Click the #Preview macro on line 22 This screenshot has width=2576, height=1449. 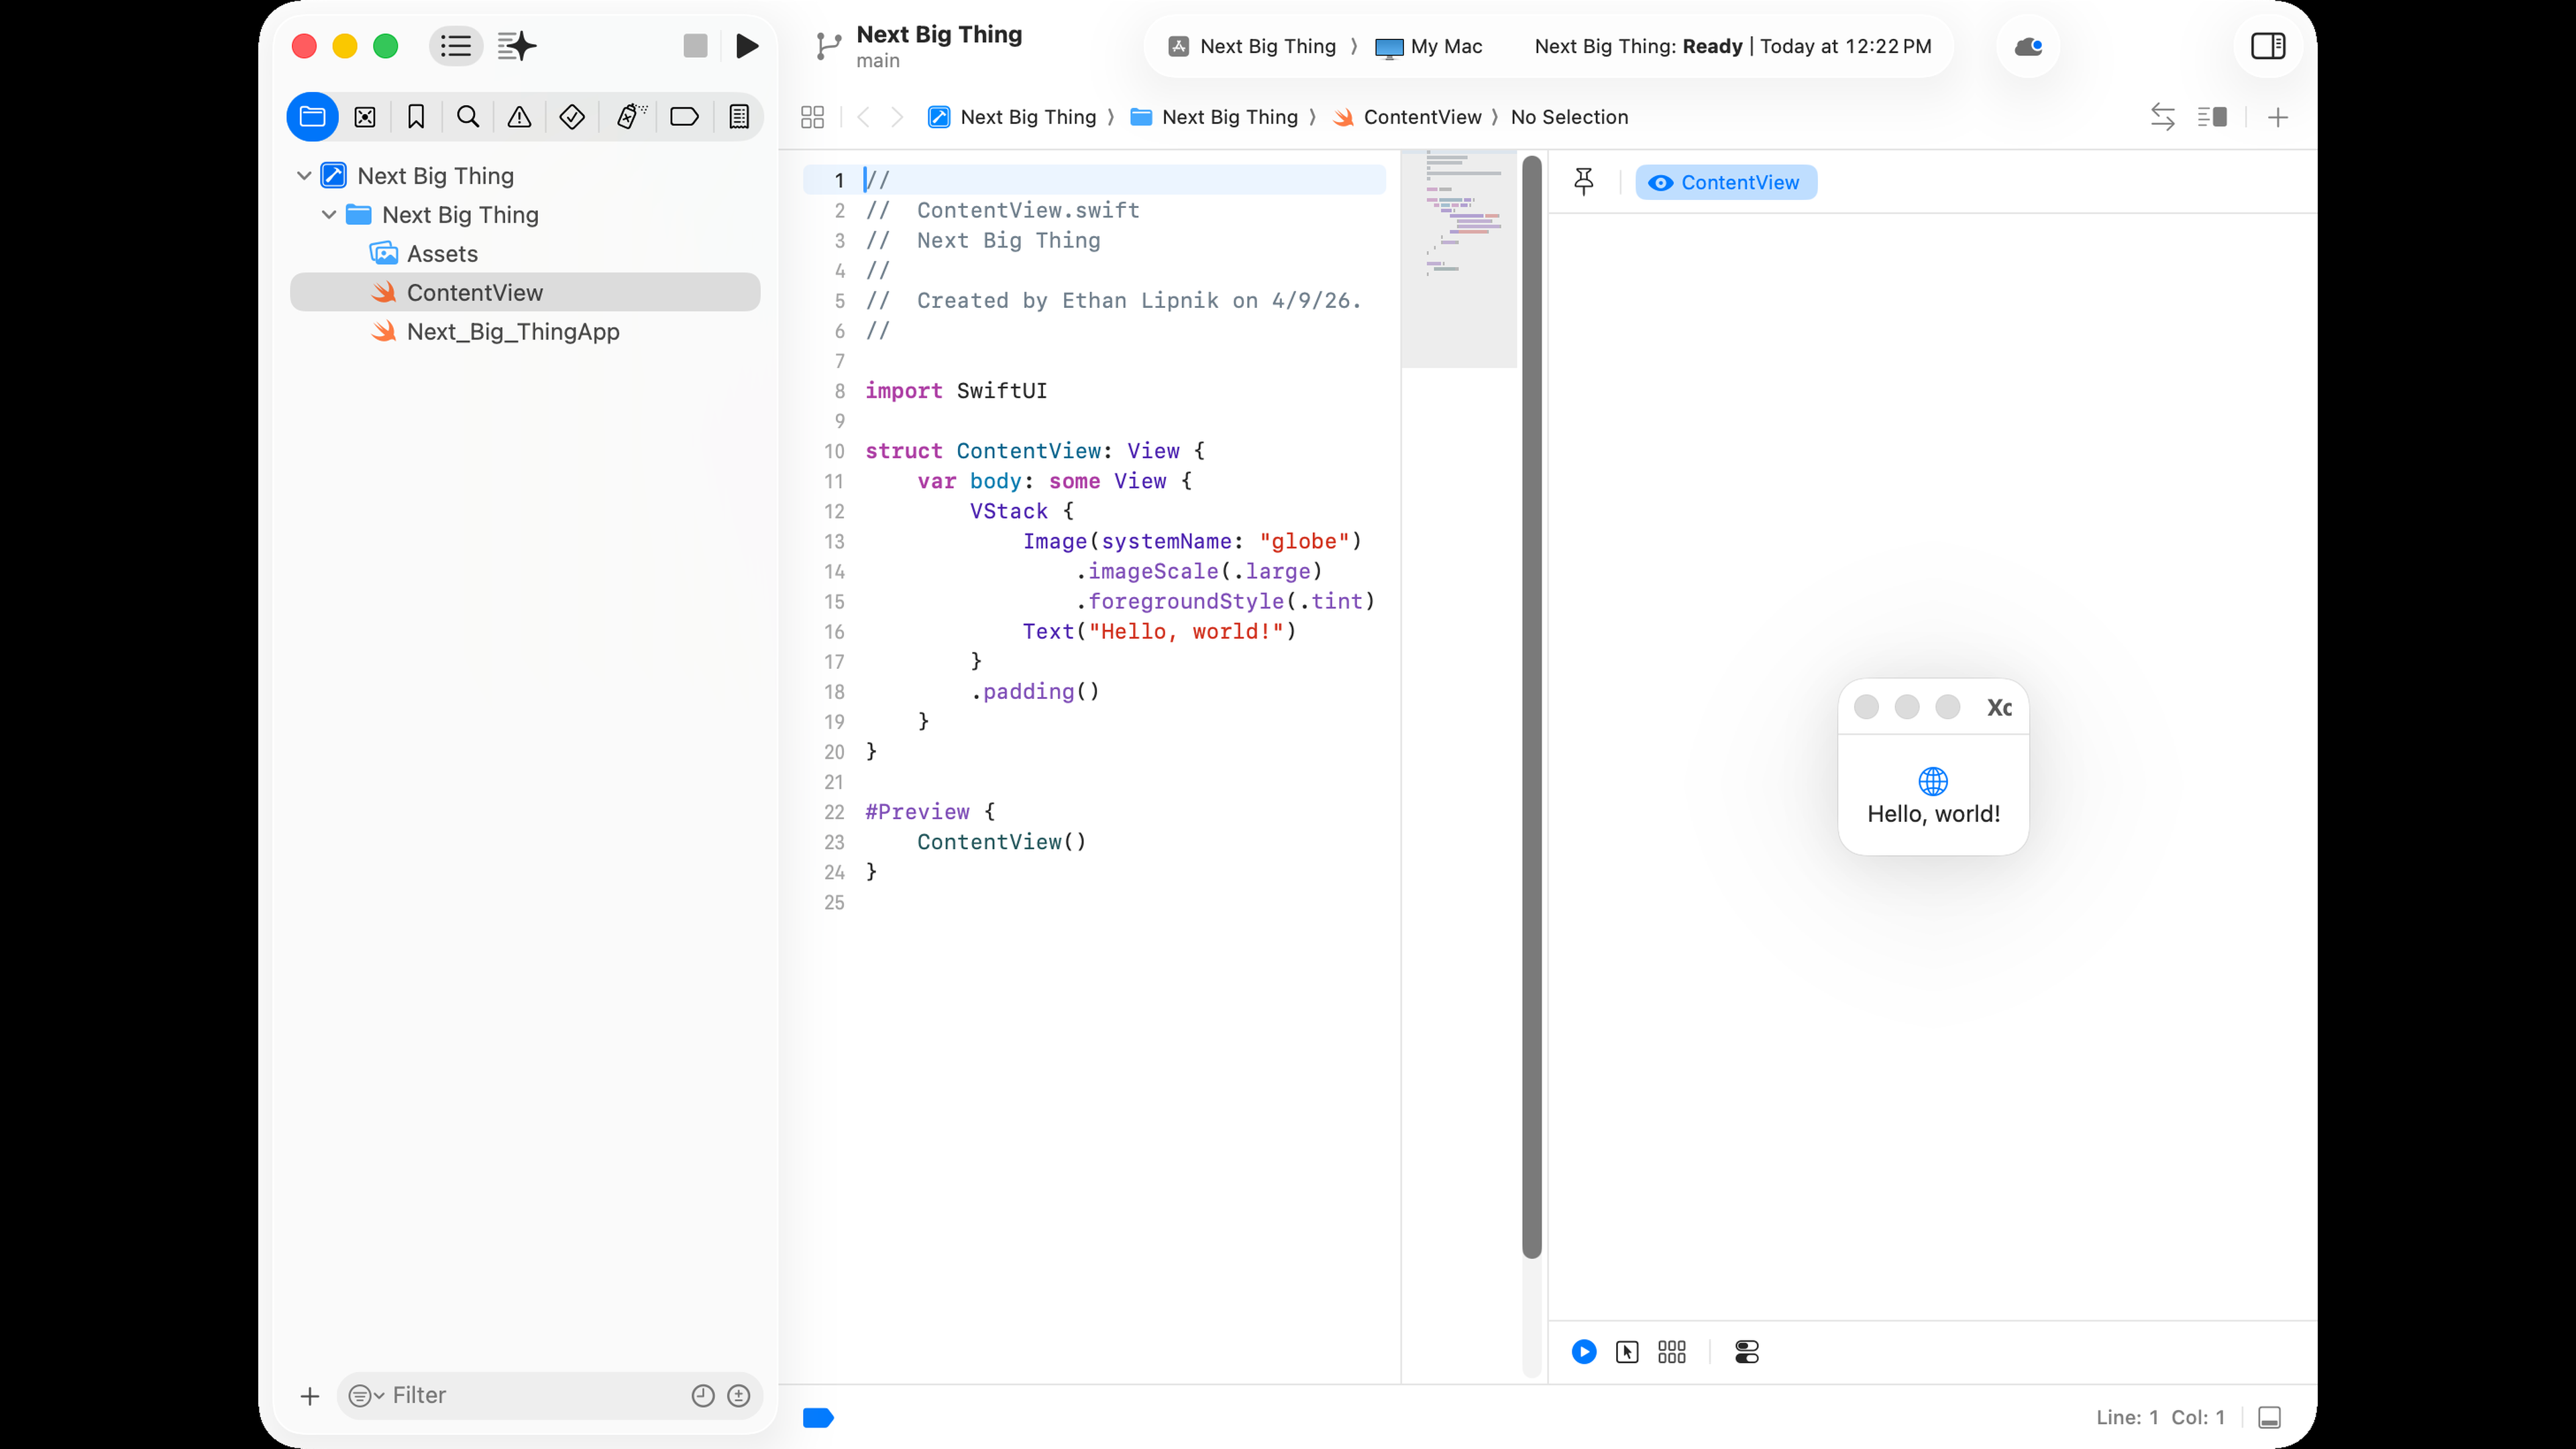pos(917,812)
